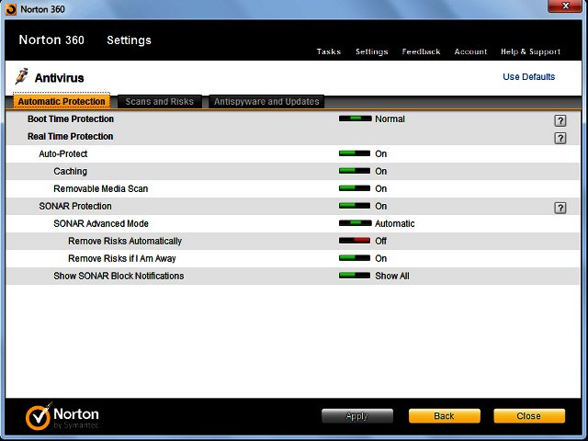Select the Automatic Protection tab

62,101
